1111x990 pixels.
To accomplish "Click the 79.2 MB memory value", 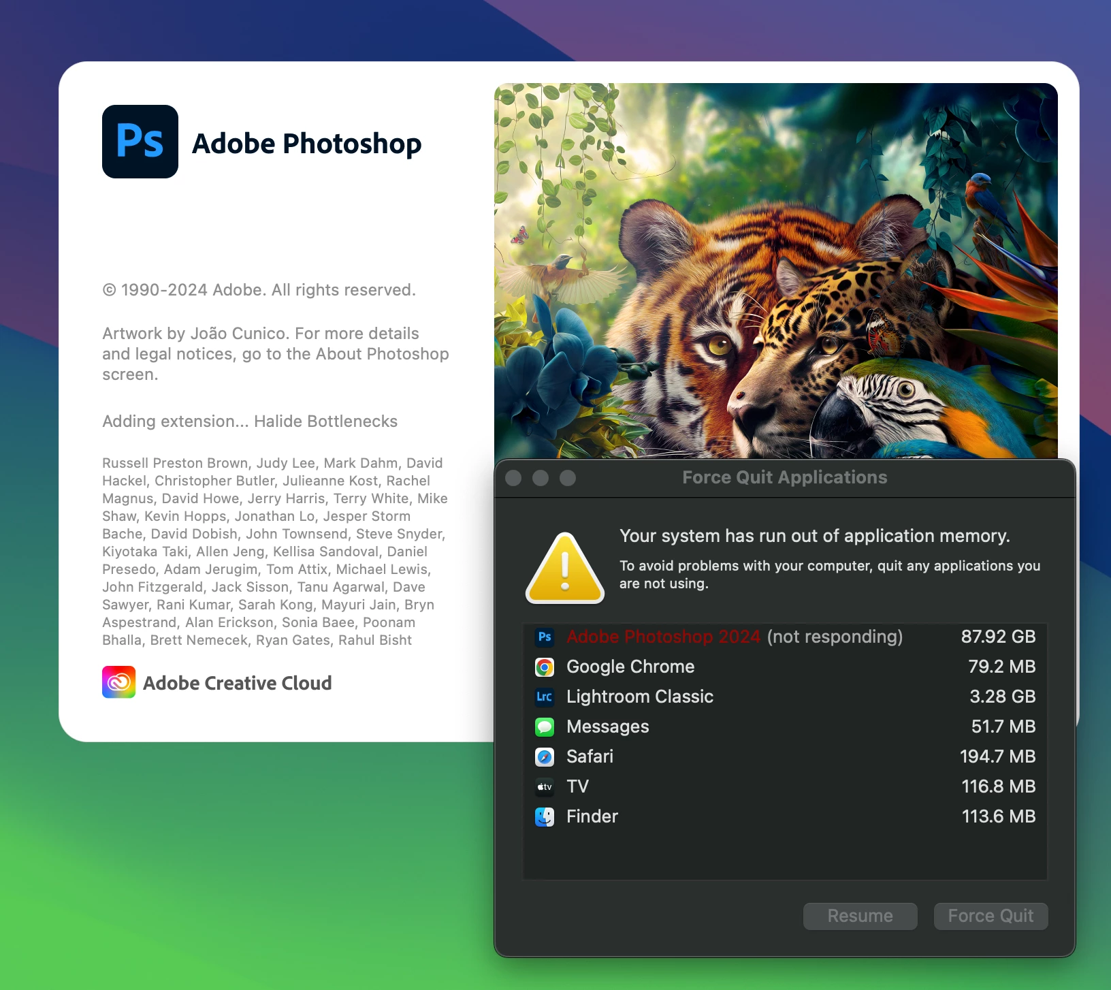I will coord(1002,667).
